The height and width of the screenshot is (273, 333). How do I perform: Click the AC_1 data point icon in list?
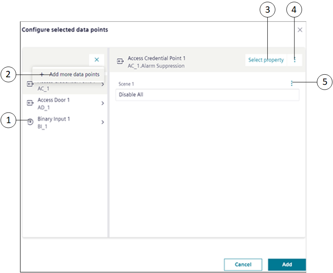(29, 84)
